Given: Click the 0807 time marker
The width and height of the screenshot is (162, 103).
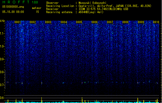Looking at the screenshot, I should coord(110,22).
